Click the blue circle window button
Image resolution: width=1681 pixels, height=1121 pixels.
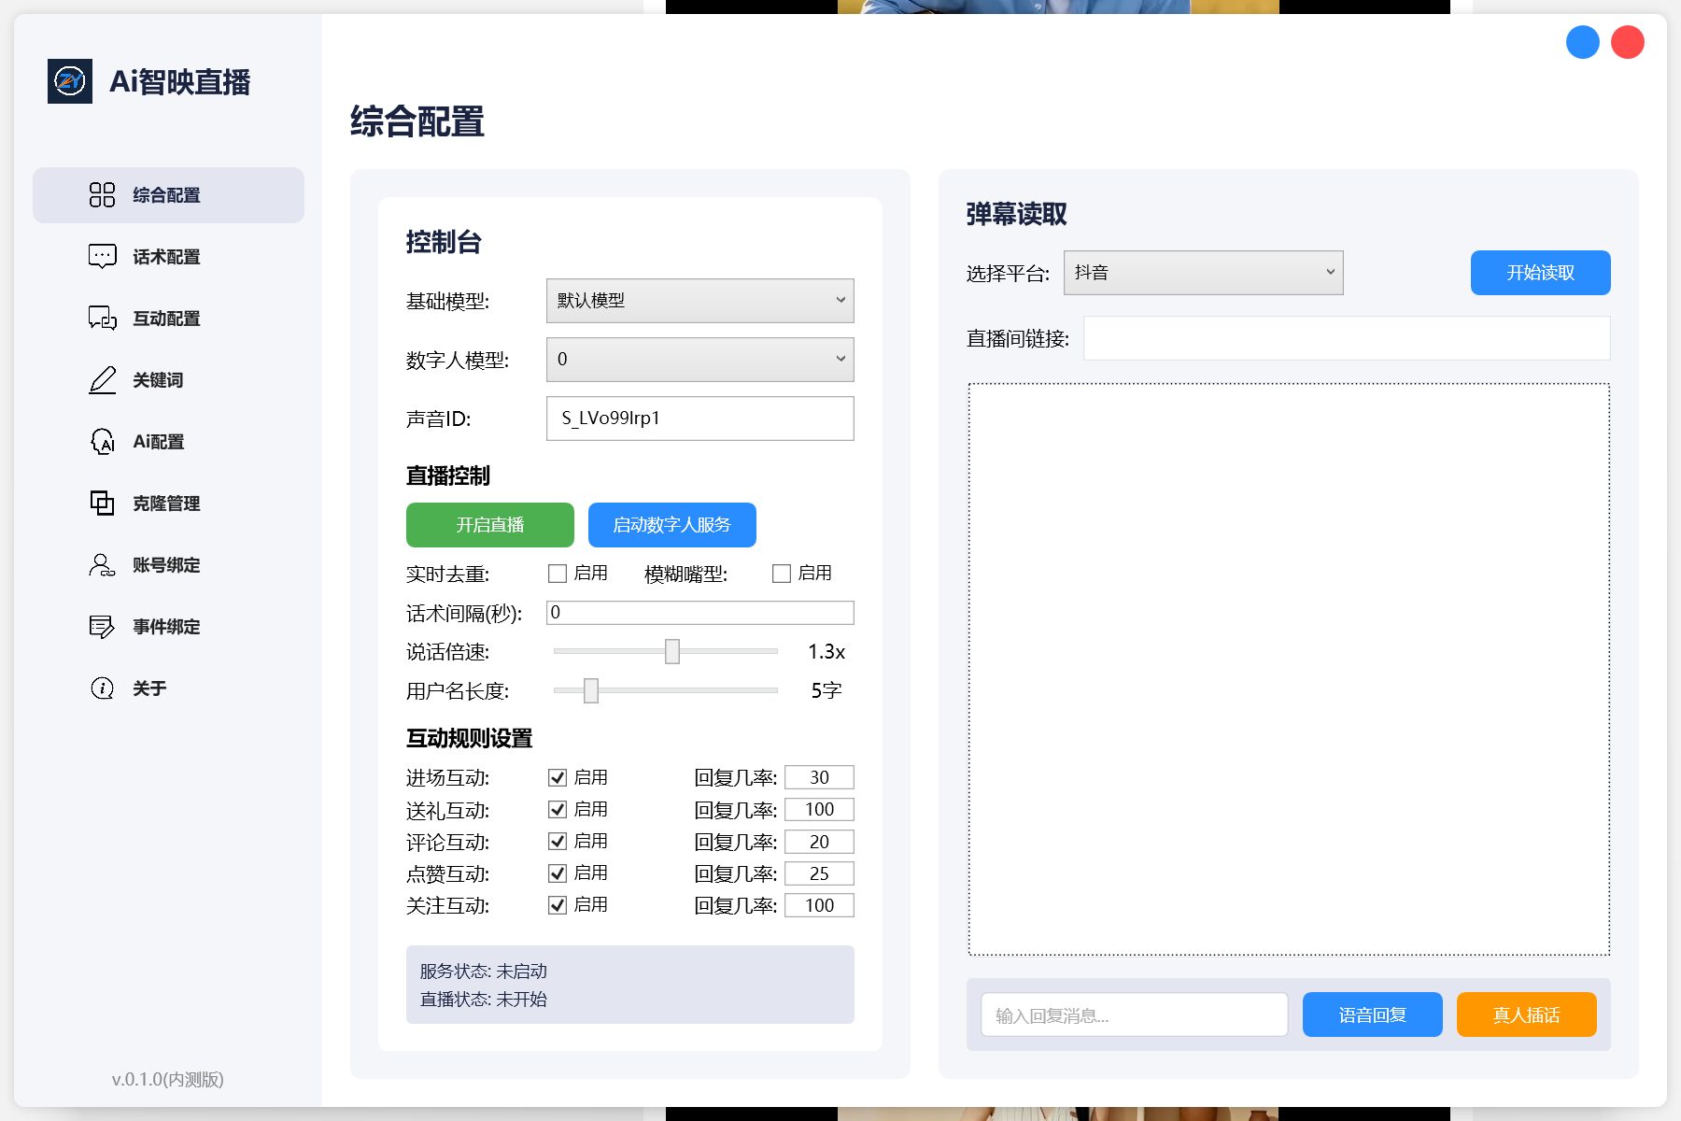(x=1583, y=42)
